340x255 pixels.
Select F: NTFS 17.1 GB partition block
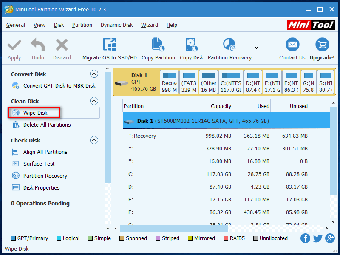click(272, 82)
